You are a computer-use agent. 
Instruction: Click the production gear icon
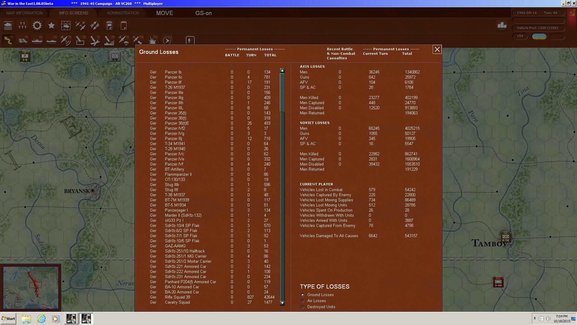coord(37,26)
